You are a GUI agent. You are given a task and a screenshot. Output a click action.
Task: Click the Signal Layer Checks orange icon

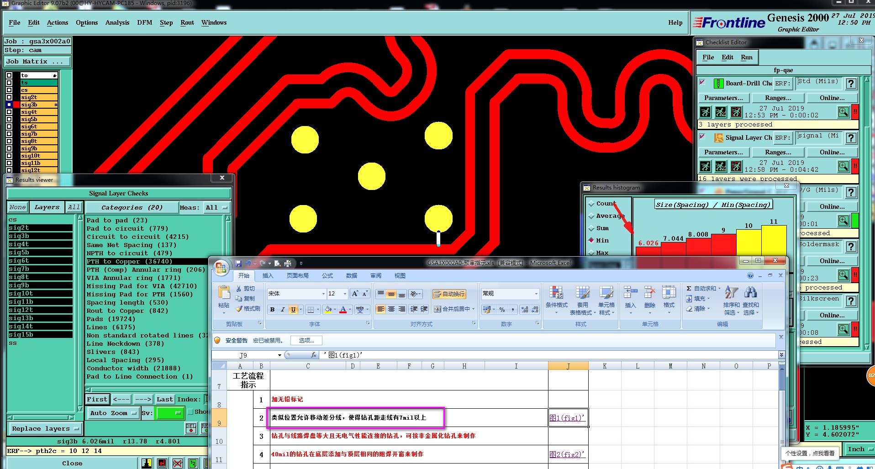pos(718,137)
